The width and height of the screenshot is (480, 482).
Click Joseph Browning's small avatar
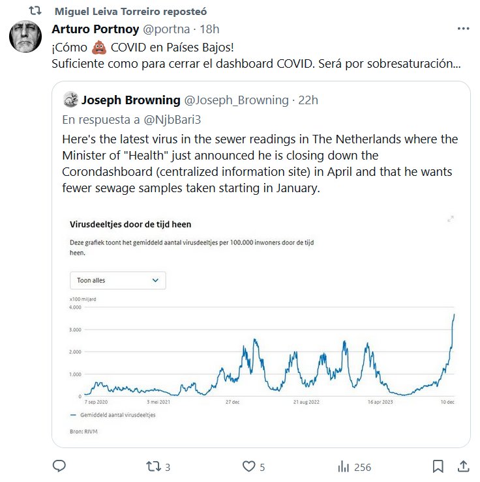pyautogui.click(x=70, y=100)
